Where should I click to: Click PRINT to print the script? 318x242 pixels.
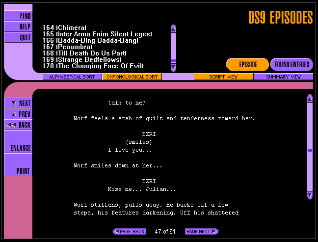(x=18, y=165)
